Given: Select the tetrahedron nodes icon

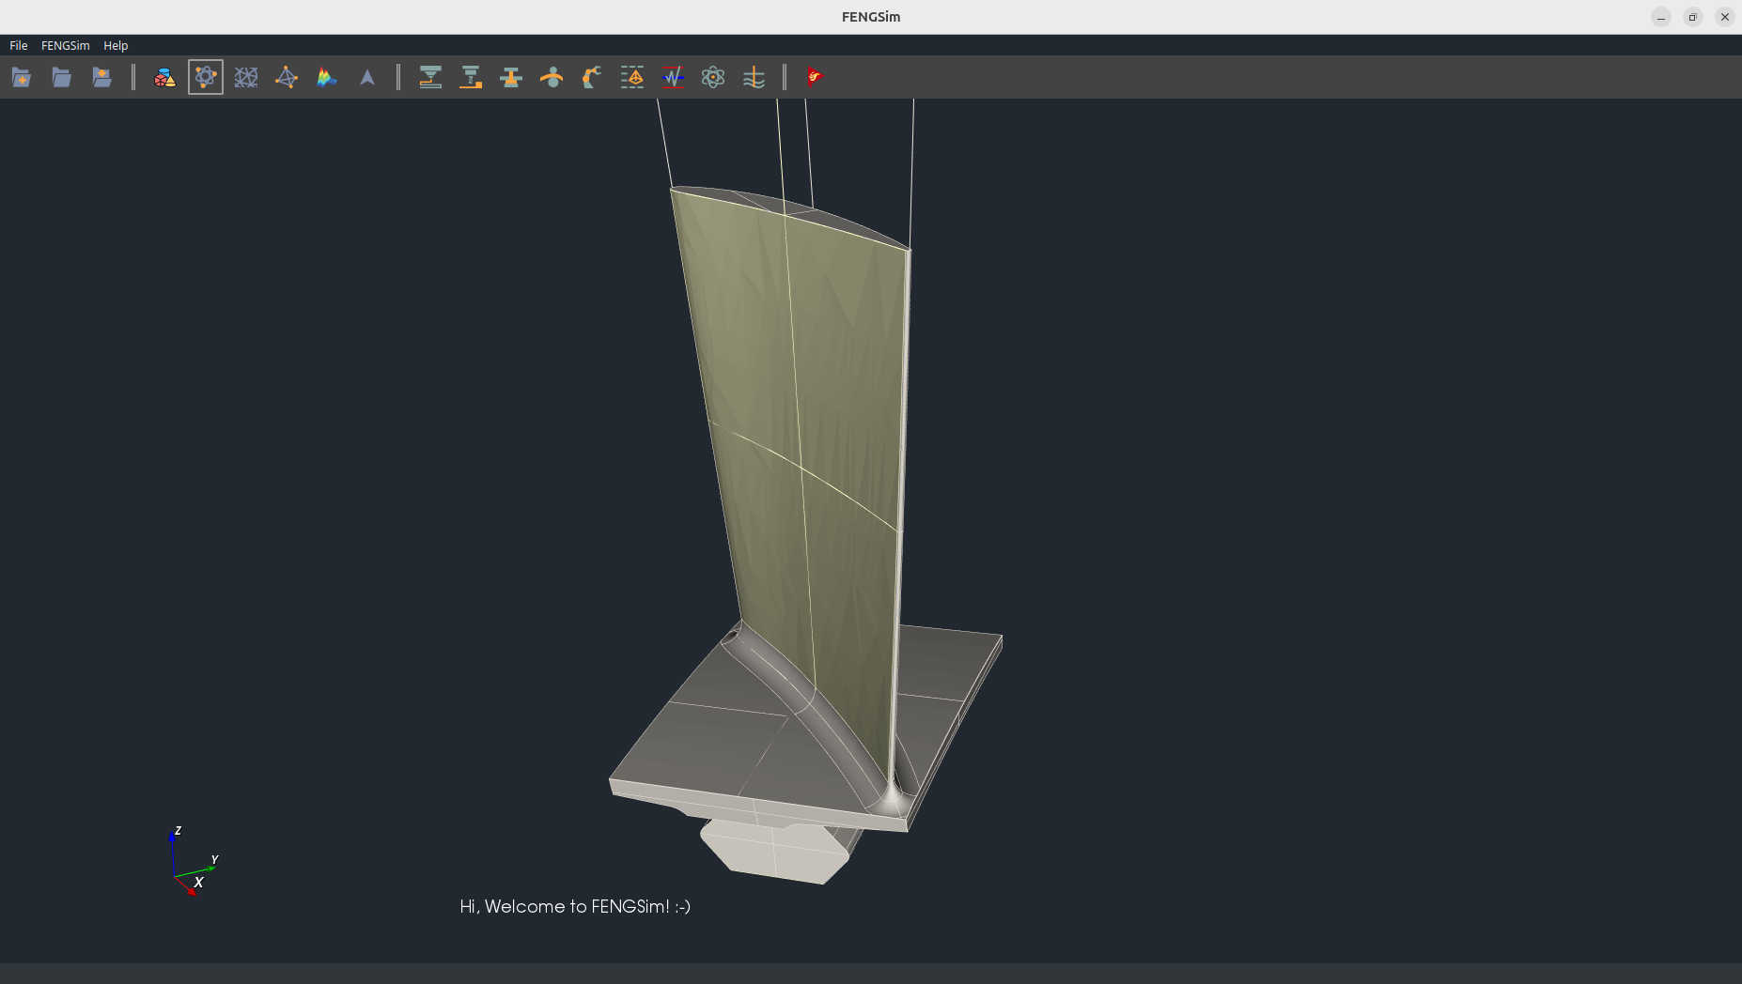Looking at the screenshot, I should coord(287,77).
